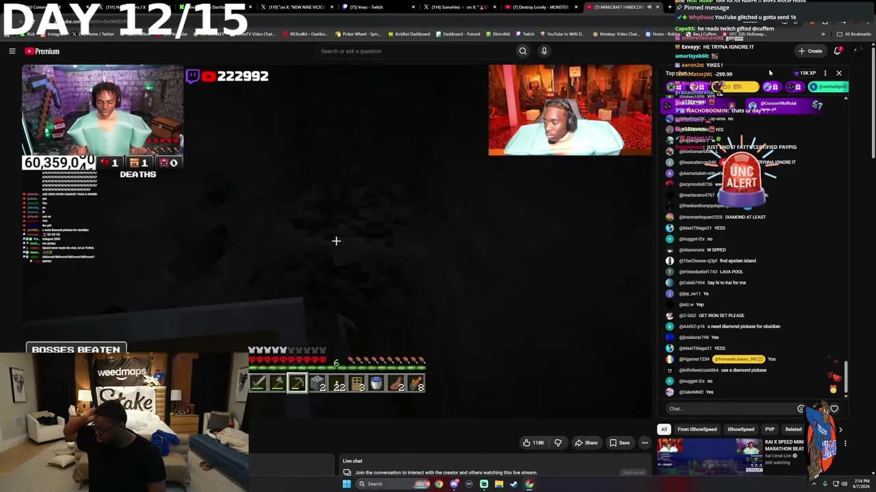Close the live chat panel
This screenshot has height=492, width=876.
pos(839,73)
